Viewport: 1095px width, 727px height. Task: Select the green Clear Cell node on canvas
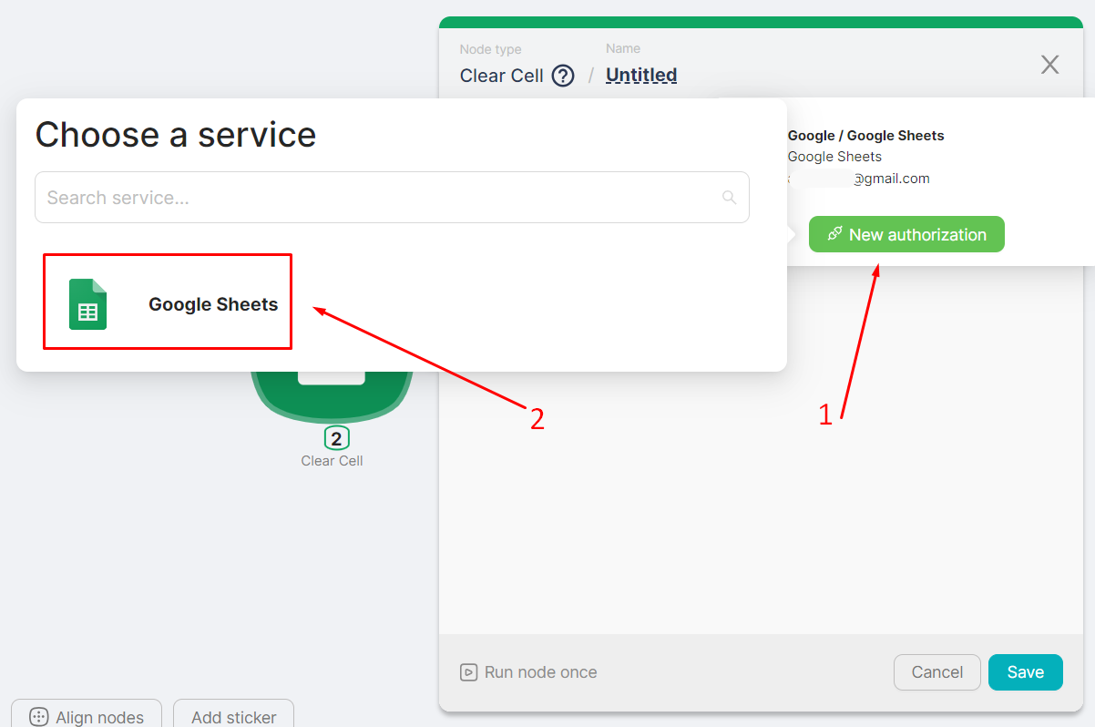(332, 401)
